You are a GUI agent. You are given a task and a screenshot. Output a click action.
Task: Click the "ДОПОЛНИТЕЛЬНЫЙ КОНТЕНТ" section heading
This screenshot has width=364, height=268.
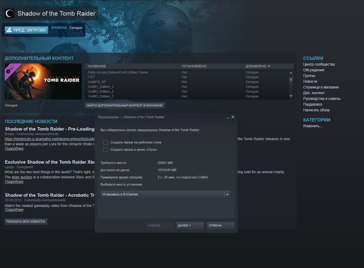(x=39, y=58)
